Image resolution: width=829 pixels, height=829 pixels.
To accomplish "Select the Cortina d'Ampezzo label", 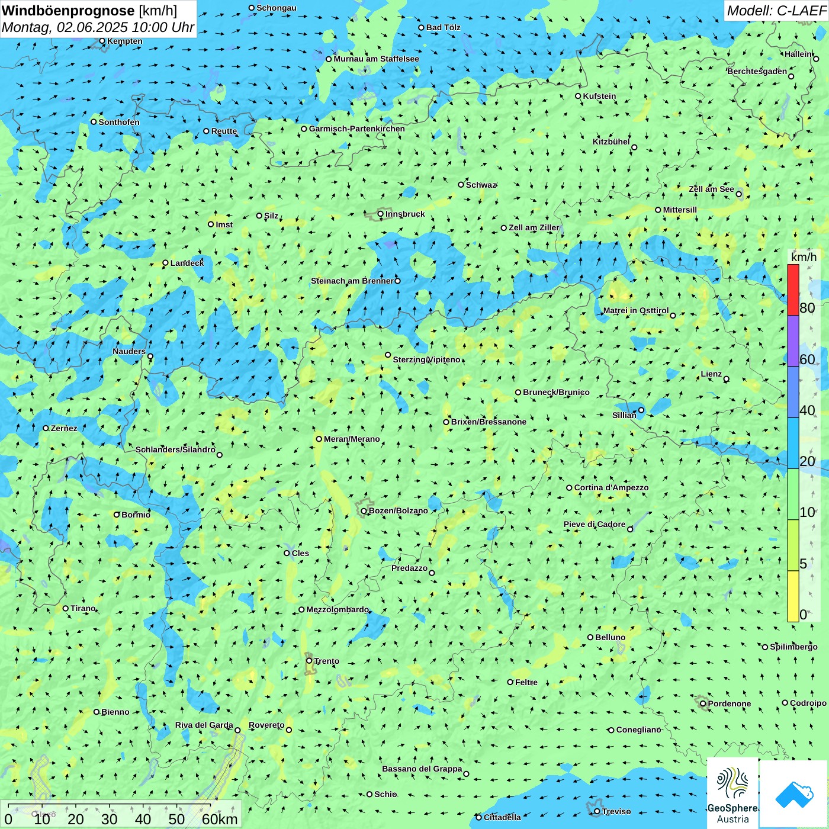I will 611,487.
